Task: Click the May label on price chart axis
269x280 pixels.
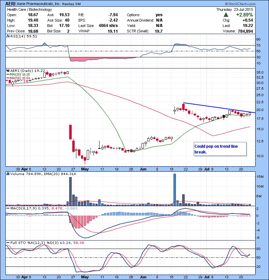Action: pos(85,169)
